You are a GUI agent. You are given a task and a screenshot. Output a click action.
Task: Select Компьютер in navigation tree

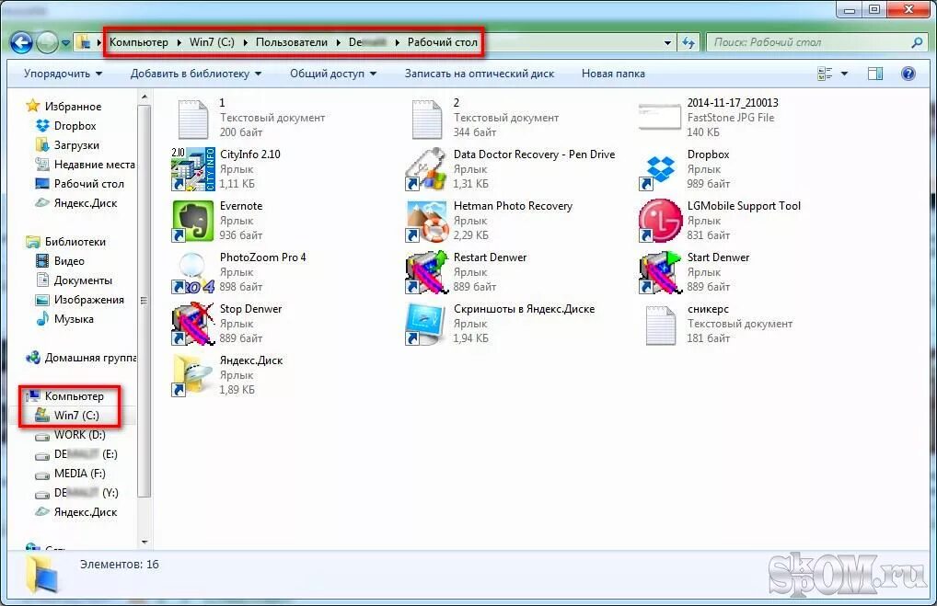[75, 396]
